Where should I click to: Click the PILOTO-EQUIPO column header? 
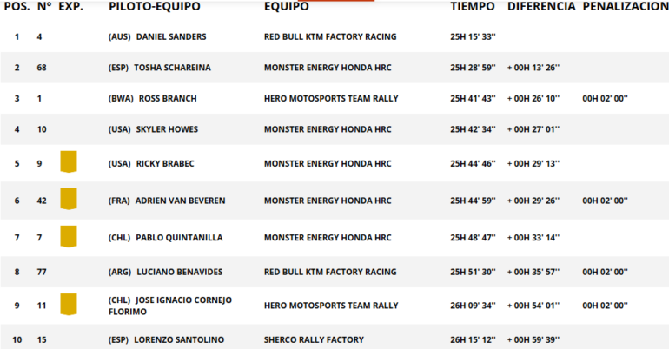pyautogui.click(x=154, y=7)
